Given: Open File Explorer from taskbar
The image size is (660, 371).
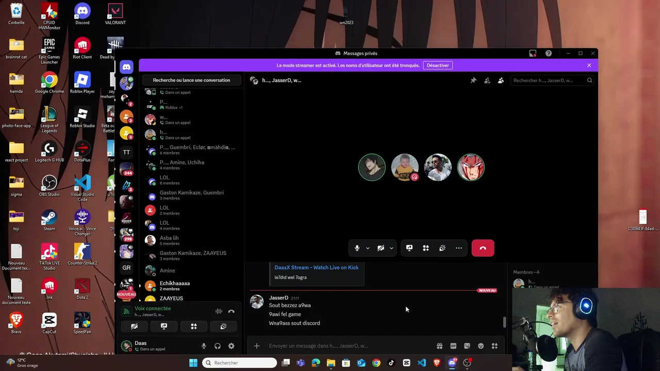Looking at the screenshot, I should pos(331,363).
